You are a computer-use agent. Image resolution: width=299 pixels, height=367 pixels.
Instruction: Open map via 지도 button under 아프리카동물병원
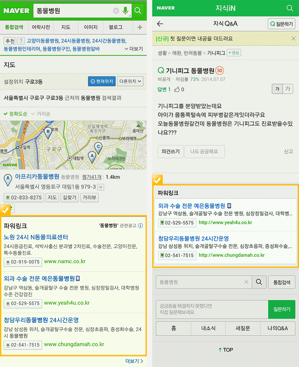pyautogui.click(x=52, y=197)
